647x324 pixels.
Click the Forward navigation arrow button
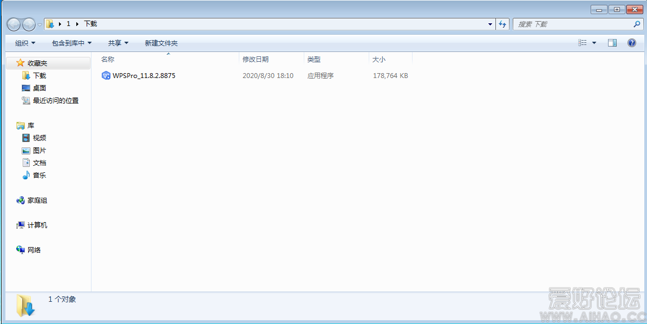[x=28, y=24]
